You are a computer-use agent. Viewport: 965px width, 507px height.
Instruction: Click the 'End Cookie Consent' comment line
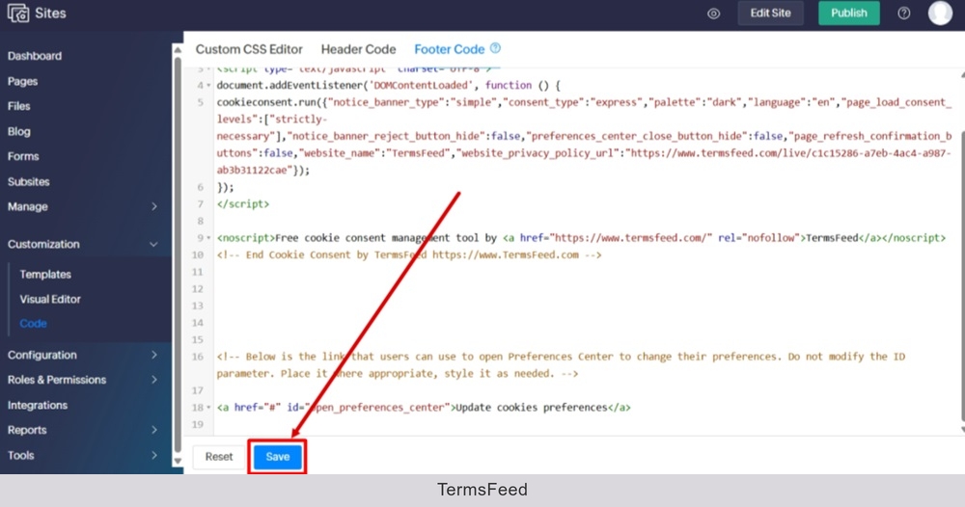(409, 255)
